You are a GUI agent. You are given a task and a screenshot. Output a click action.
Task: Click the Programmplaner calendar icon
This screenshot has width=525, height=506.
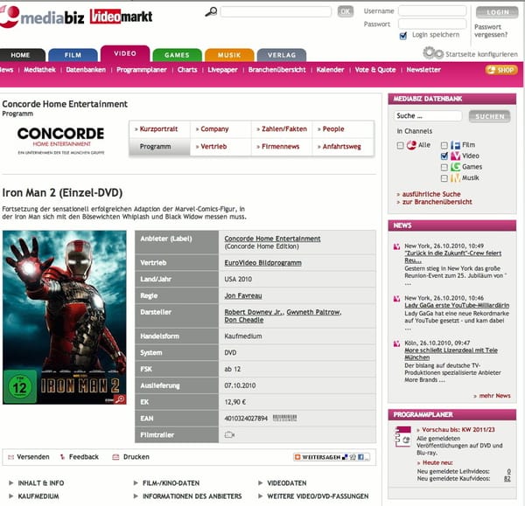click(403, 436)
